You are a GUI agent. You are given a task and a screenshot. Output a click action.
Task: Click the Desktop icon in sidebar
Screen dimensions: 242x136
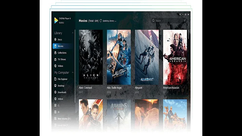coord(55,86)
